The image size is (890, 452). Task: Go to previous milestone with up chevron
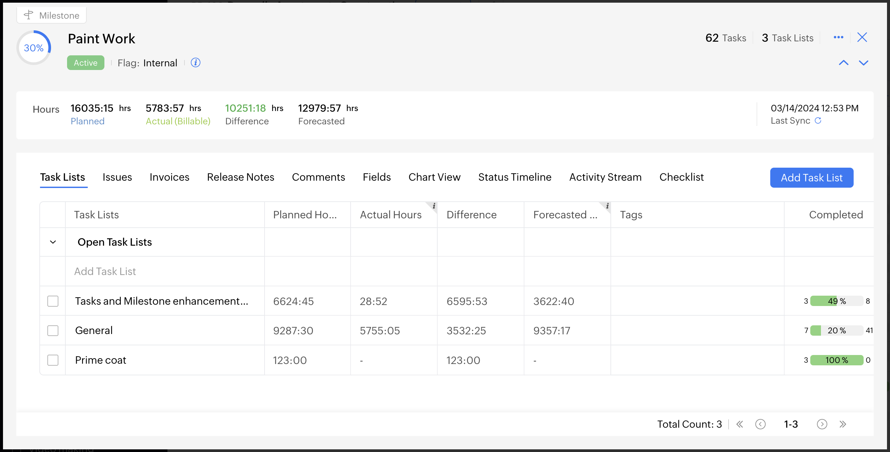[843, 63]
